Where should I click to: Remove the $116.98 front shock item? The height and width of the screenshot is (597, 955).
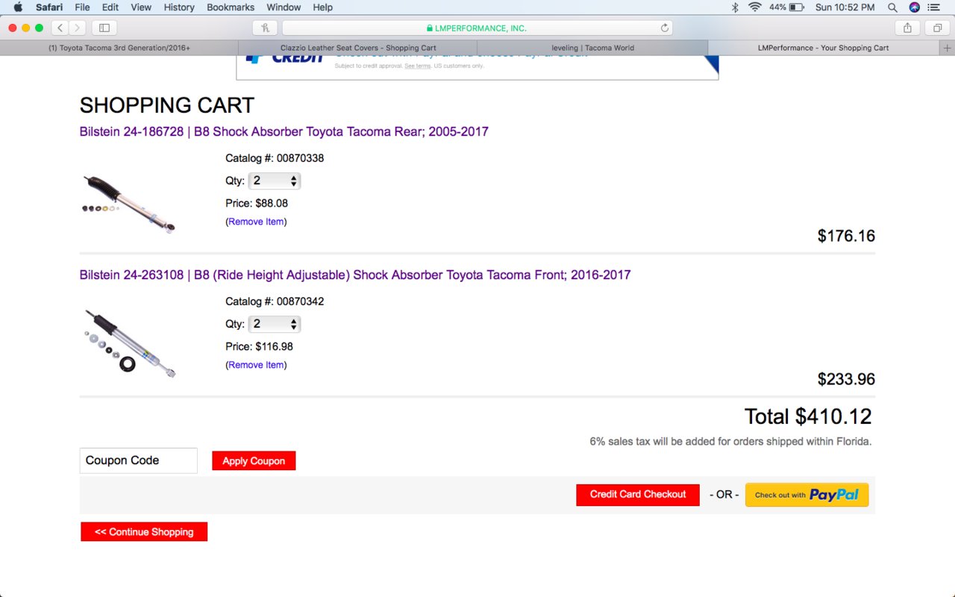256,365
